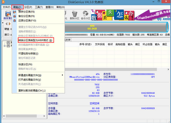The height and width of the screenshot is (123, 171).
Task: Click the 64424508928 total bytes value
Action: pyautogui.click(x=148, y=108)
